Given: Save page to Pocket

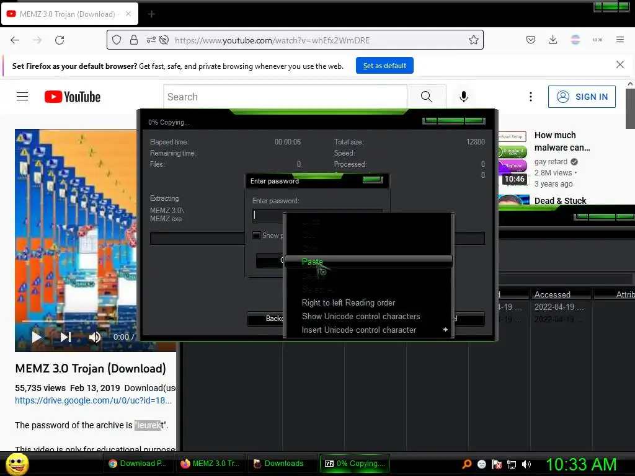Looking at the screenshot, I should point(531,40).
